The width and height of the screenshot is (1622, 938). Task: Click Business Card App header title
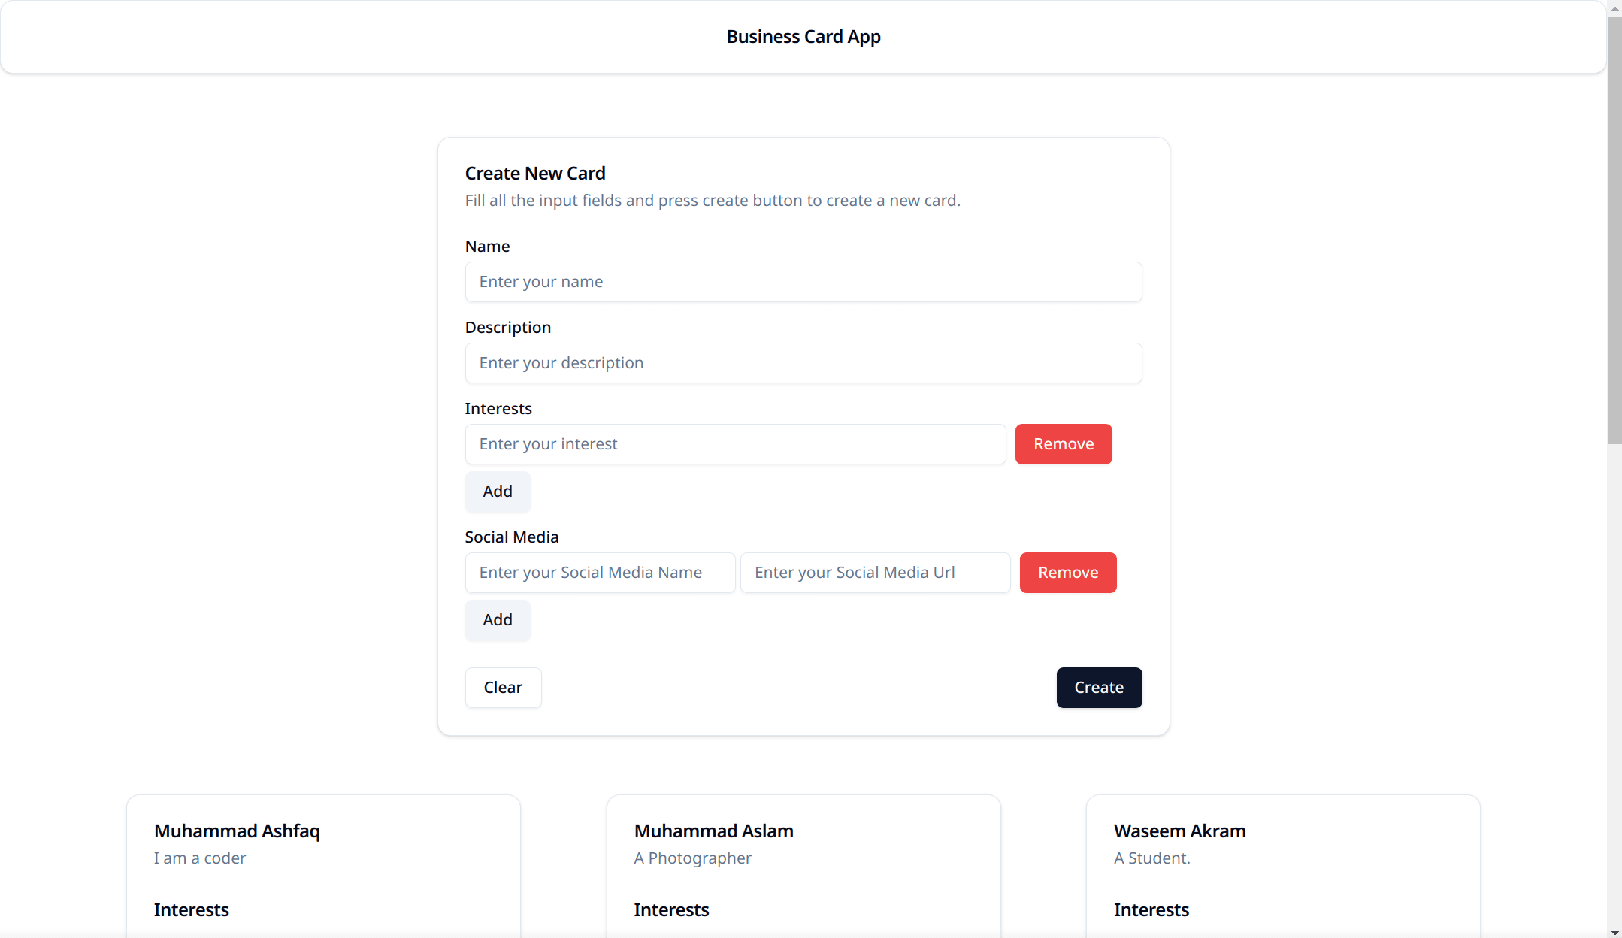(803, 36)
